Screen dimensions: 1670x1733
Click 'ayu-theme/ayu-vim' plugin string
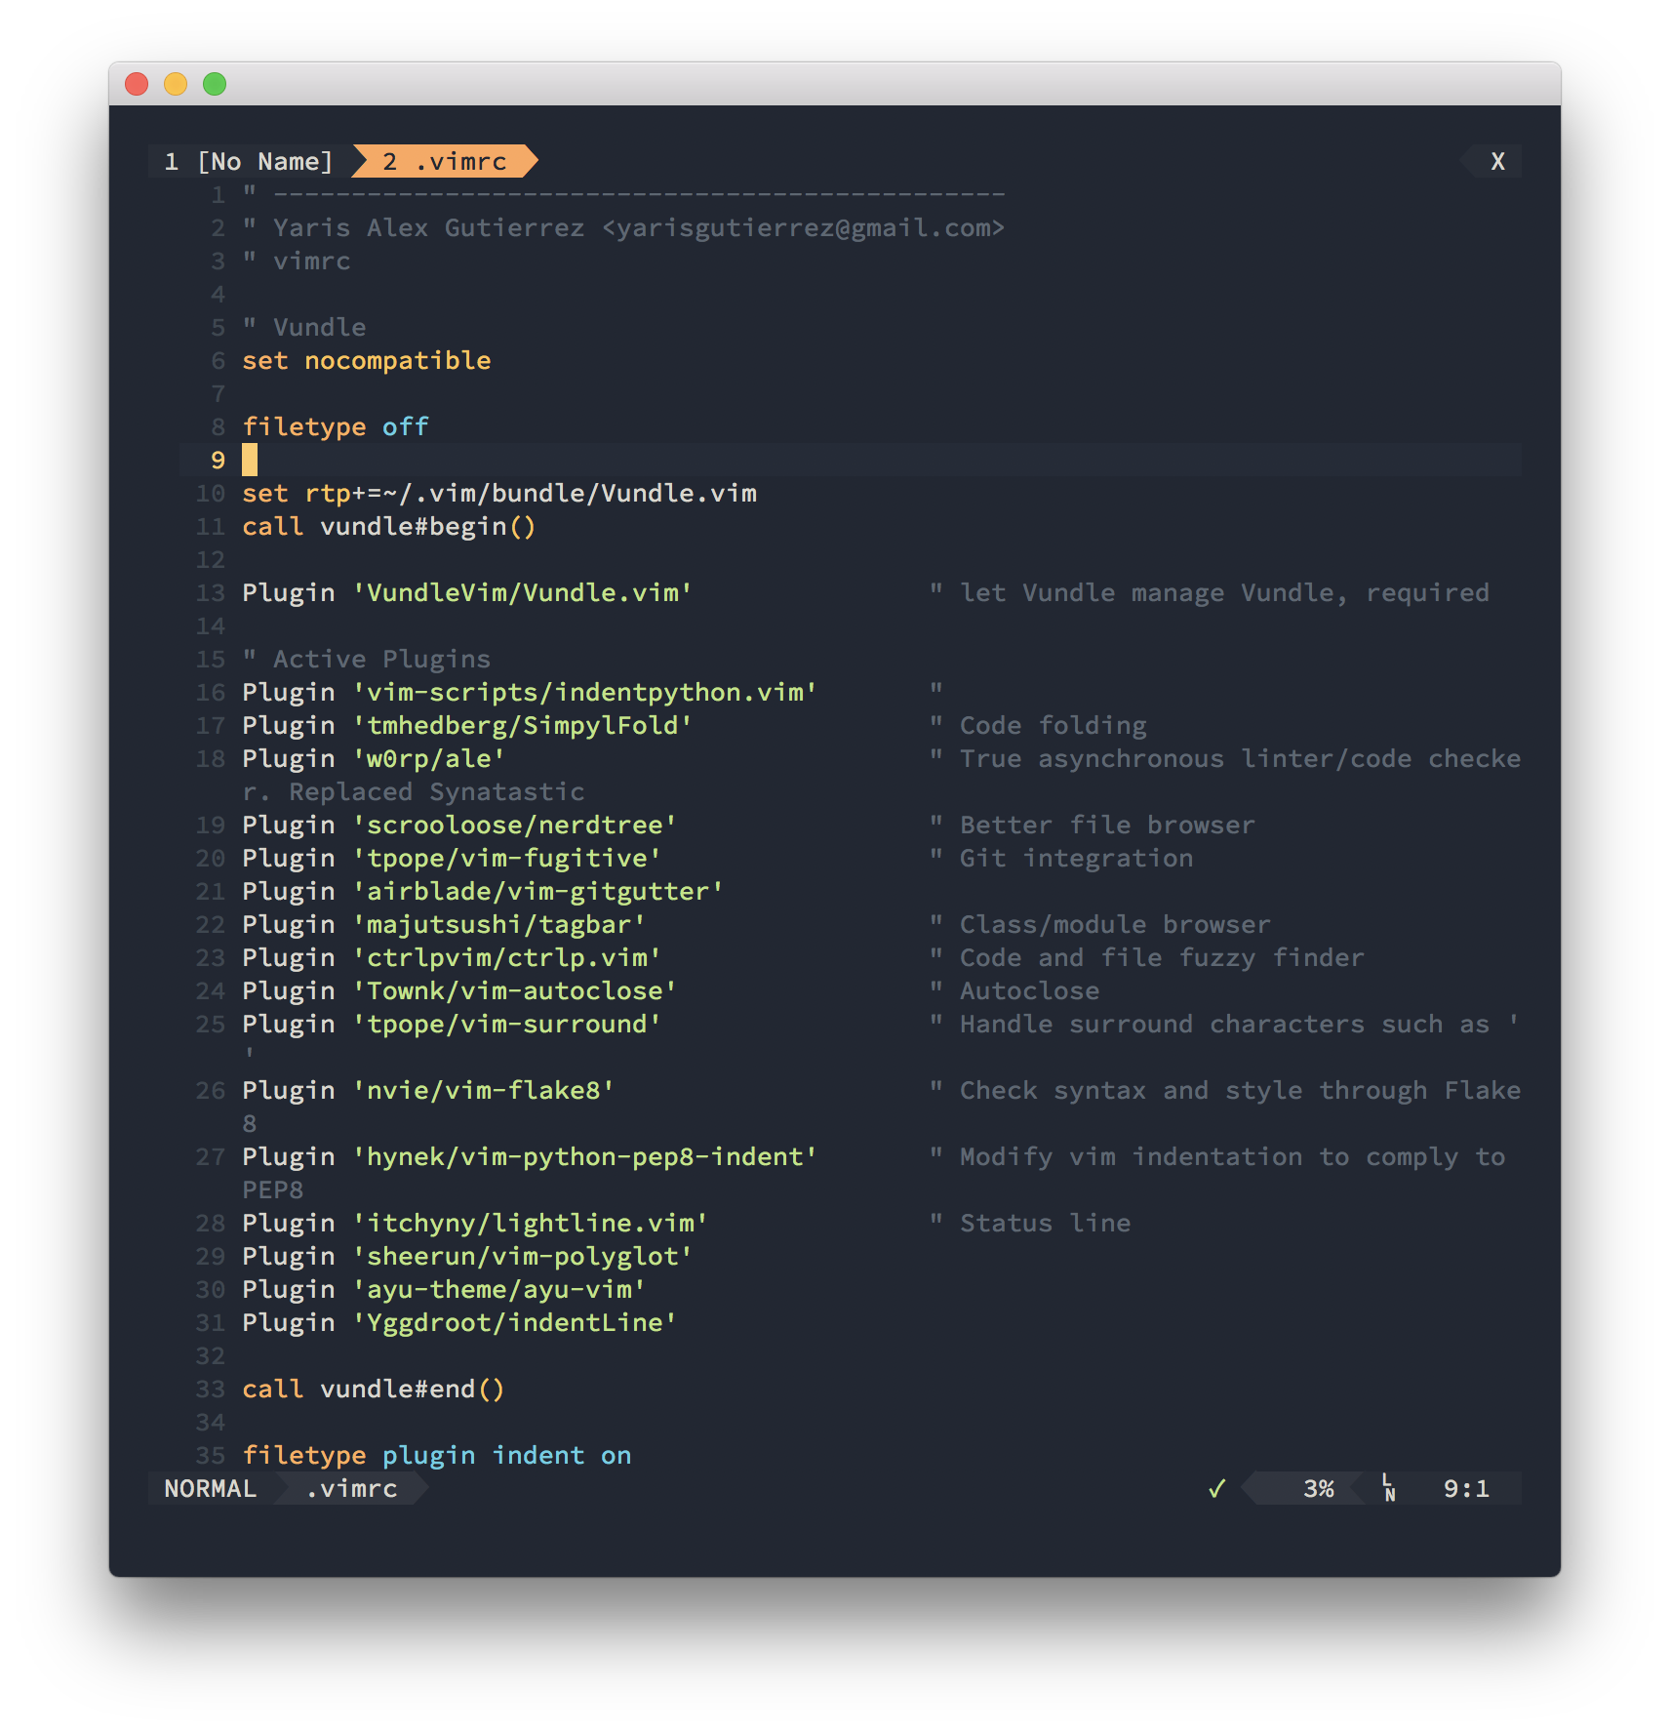pos(499,1289)
